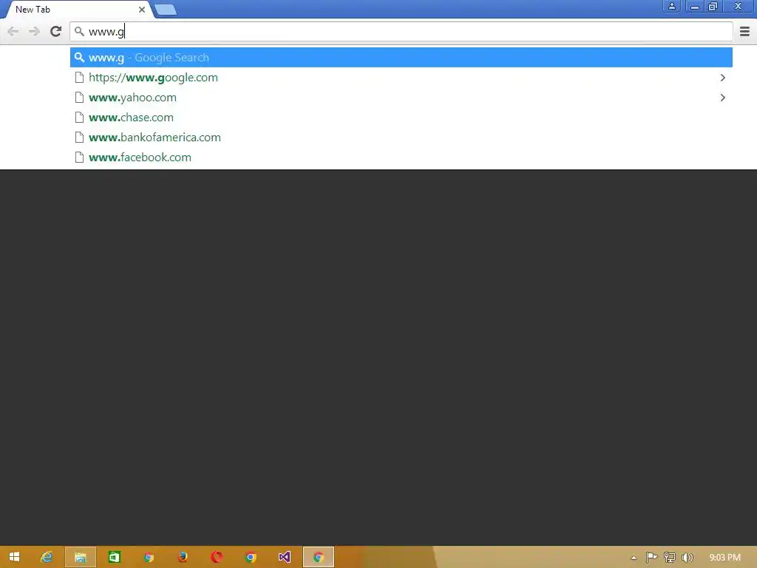The height and width of the screenshot is (568, 757).
Task: Select https://www.google.com suggestion
Action: point(401,78)
